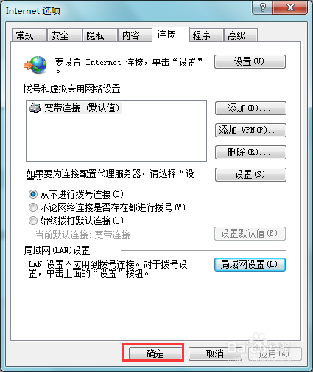Open 局域网设置(L) button
The height and width of the screenshot is (372, 313).
click(x=250, y=264)
